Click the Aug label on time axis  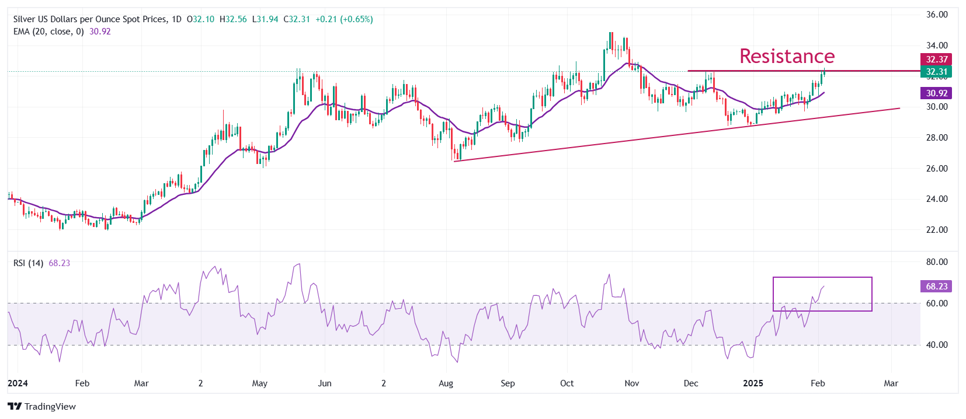click(x=446, y=383)
